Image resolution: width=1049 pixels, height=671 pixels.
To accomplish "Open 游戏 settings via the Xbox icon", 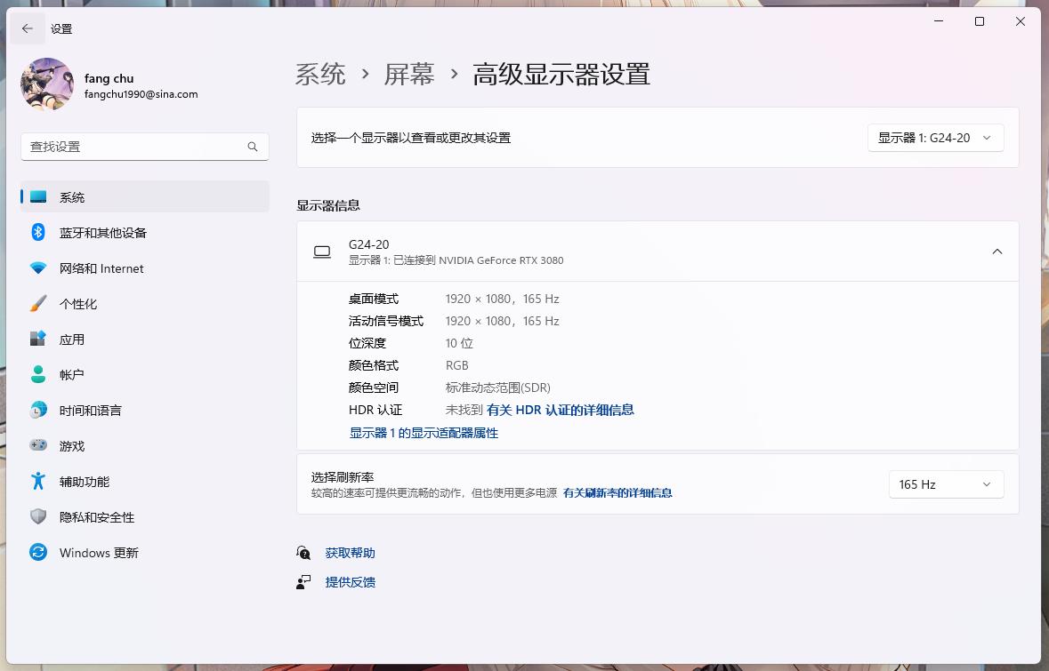I will [38, 445].
